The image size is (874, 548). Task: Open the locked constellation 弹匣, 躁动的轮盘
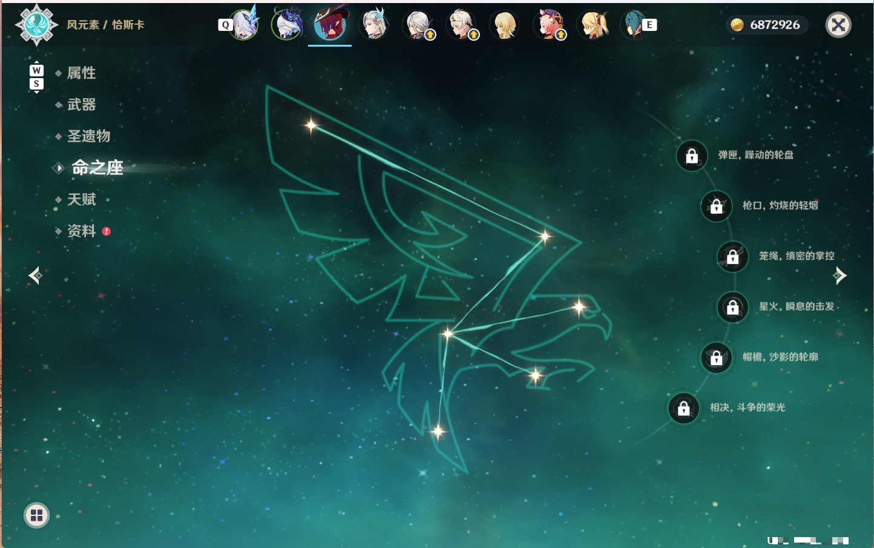[692, 156]
